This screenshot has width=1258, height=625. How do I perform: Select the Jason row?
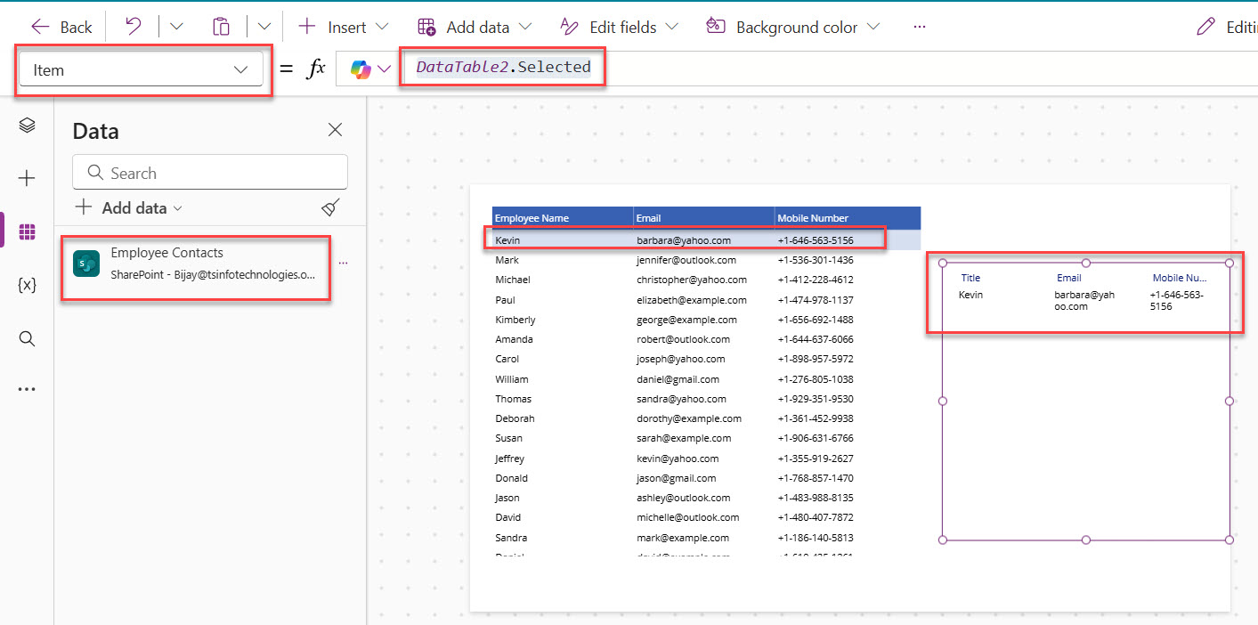coord(706,498)
